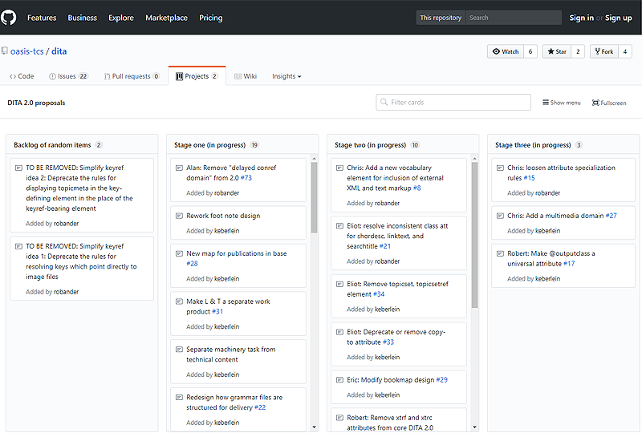
Task: Open issue #8 link
Action: point(416,188)
